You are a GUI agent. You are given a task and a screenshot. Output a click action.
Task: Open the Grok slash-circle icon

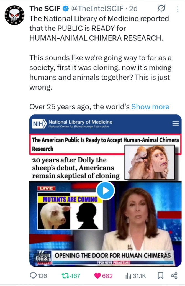coord(161,8)
